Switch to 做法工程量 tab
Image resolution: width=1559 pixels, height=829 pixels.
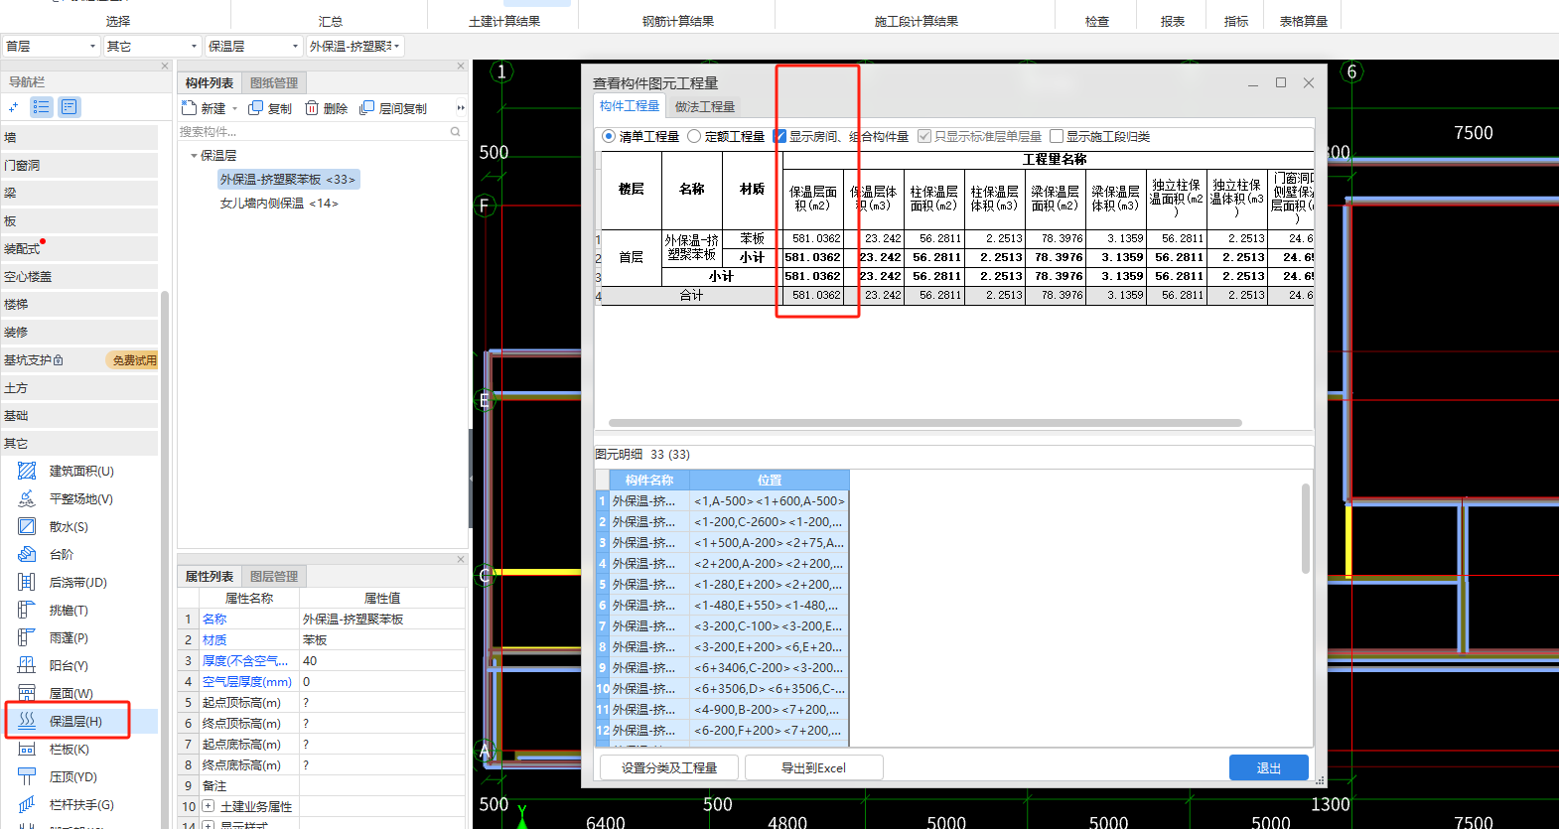(705, 106)
